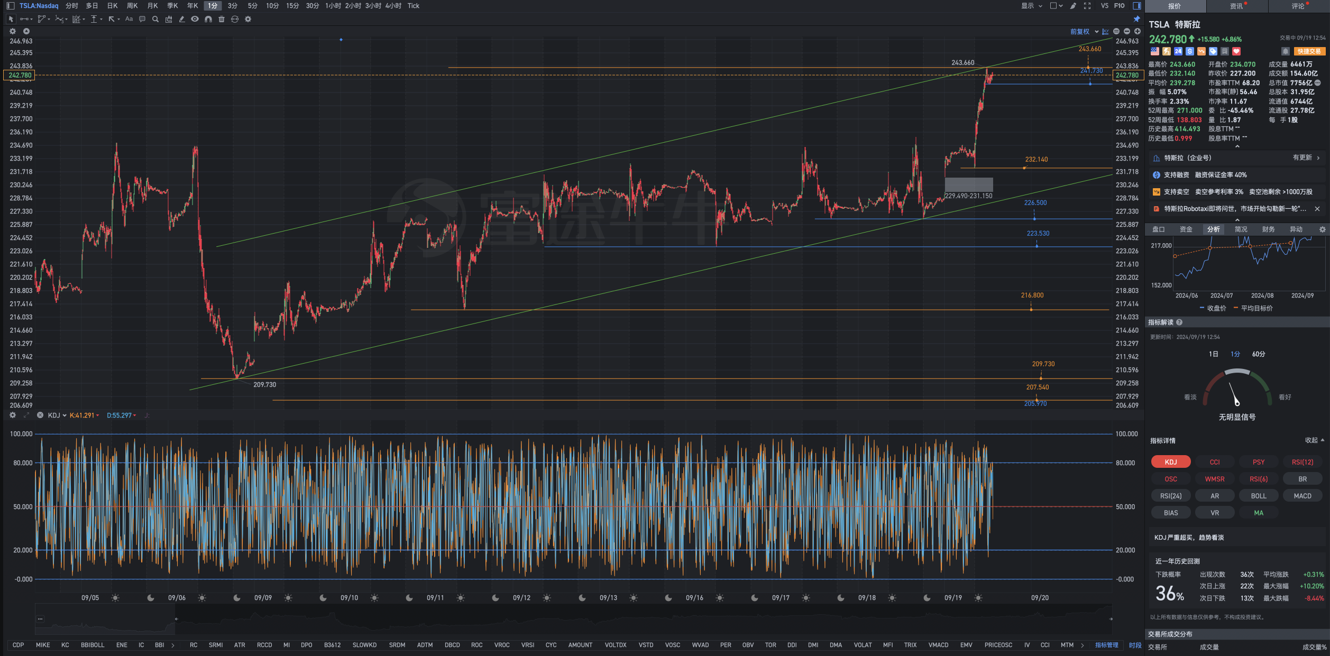Toggle D line visibility in KDJ
This screenshot has width=1330, height=656.
tap(121, 415)
